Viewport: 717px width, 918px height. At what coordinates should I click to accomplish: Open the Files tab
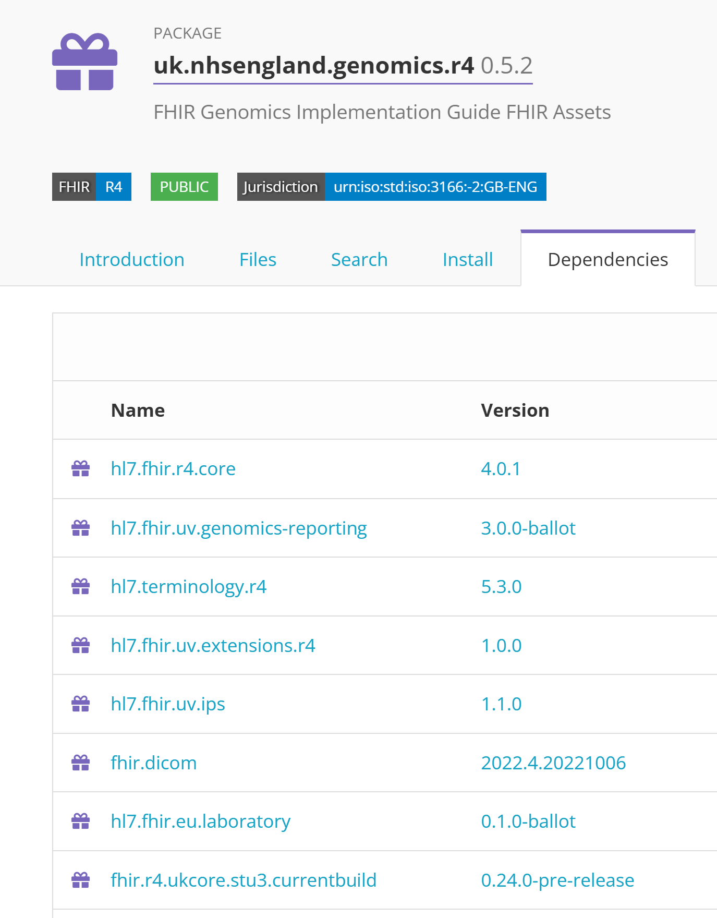pos(258,260)
